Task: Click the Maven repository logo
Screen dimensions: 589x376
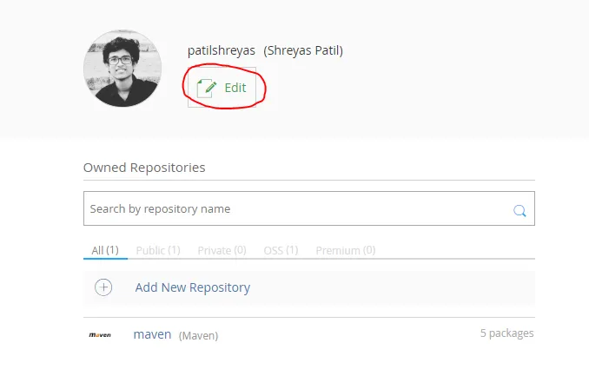Action: (100, 334)
